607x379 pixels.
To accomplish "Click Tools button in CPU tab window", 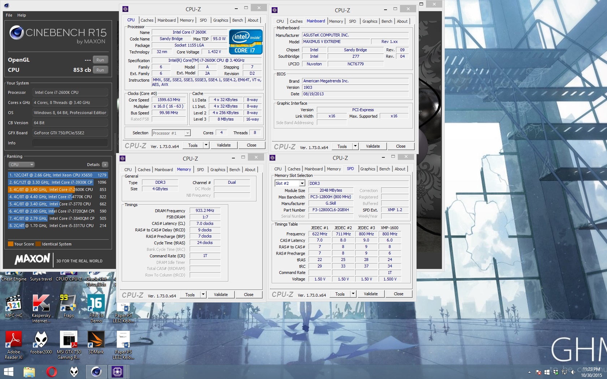I will [x=193, y=145].
